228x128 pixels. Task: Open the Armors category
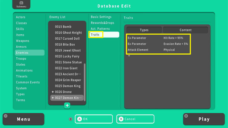click(x=21, y=47)
